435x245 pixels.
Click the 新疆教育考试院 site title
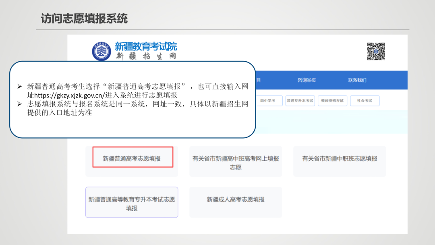146,46
